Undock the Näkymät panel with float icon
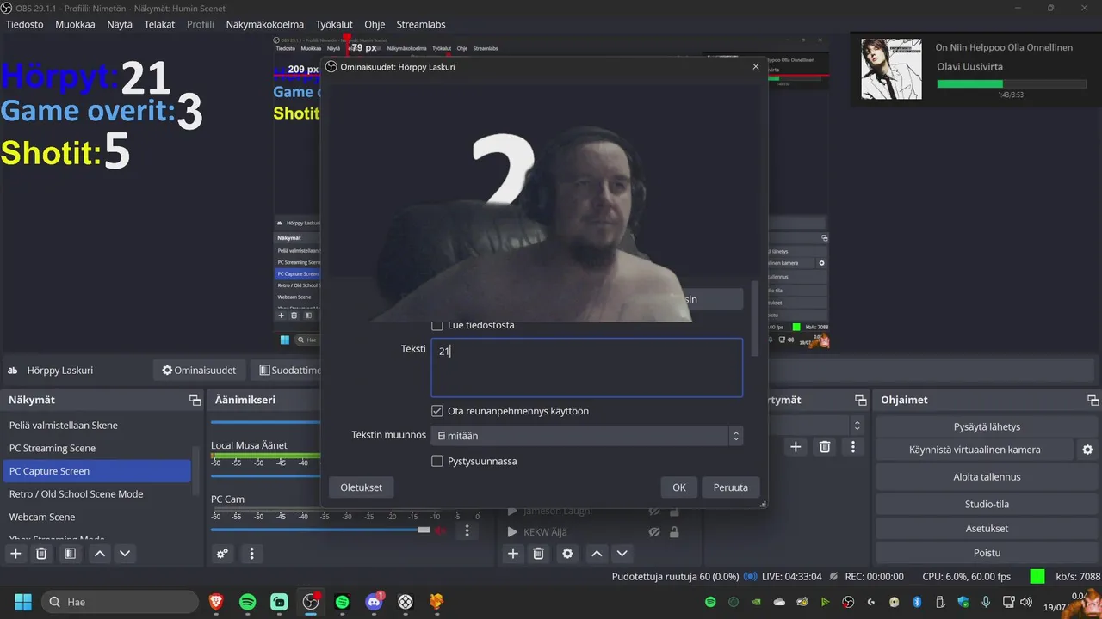Screen dimensions: 1102x619 [195, 400]
